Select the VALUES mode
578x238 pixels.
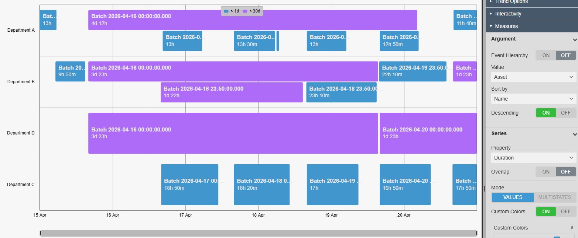click(513, 197)
